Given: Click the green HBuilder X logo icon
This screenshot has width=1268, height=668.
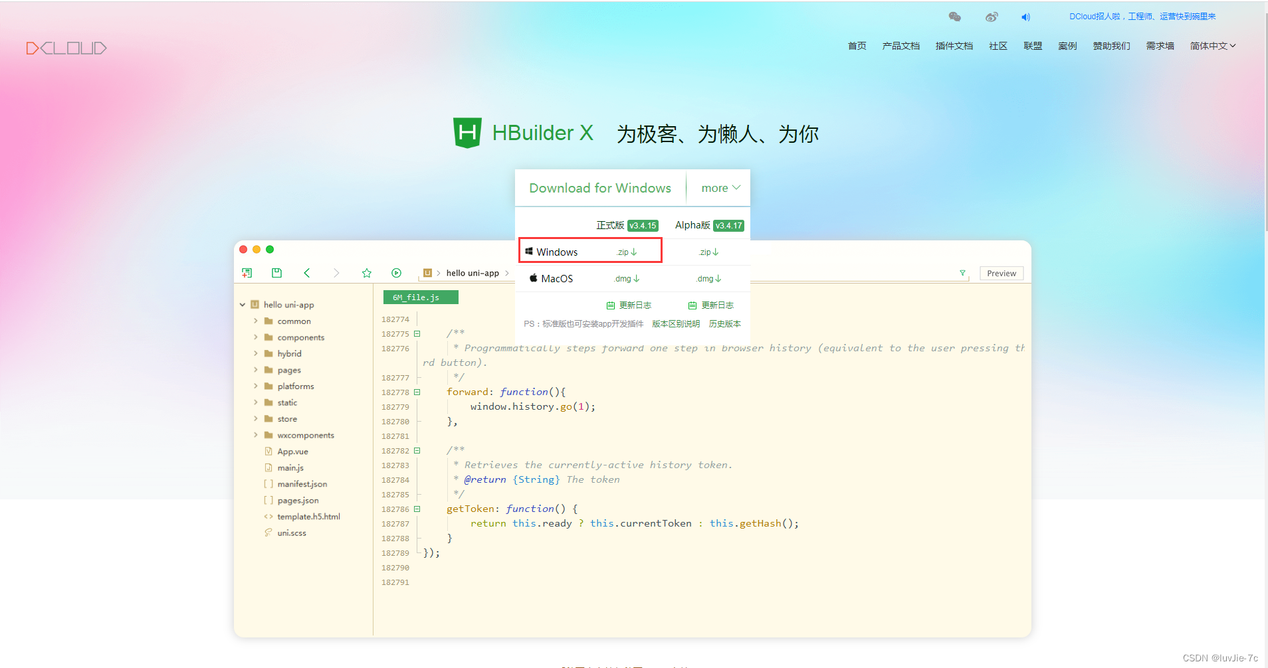Looking at the screenshot, I should click(x=467, y=133).
